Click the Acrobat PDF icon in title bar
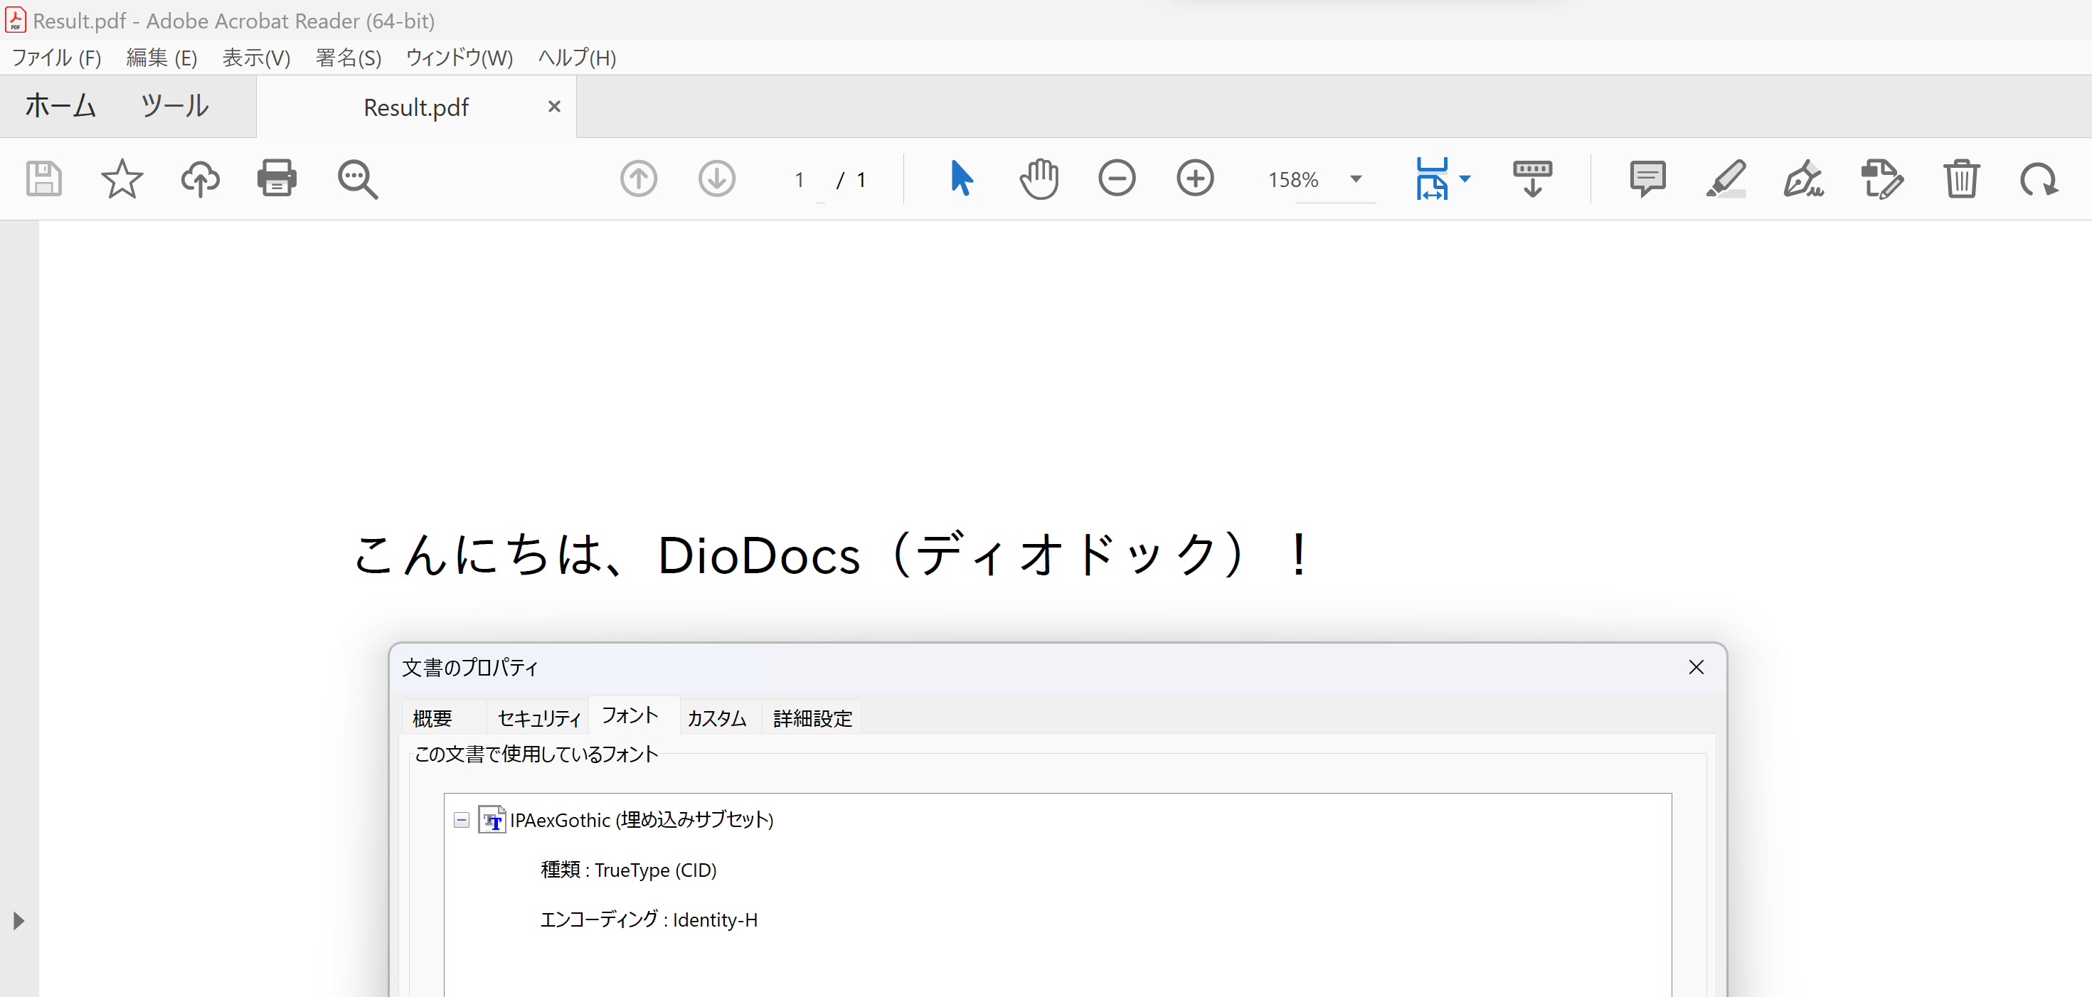The width and height of the screenshot is (2092, 997). pos(16,21)
